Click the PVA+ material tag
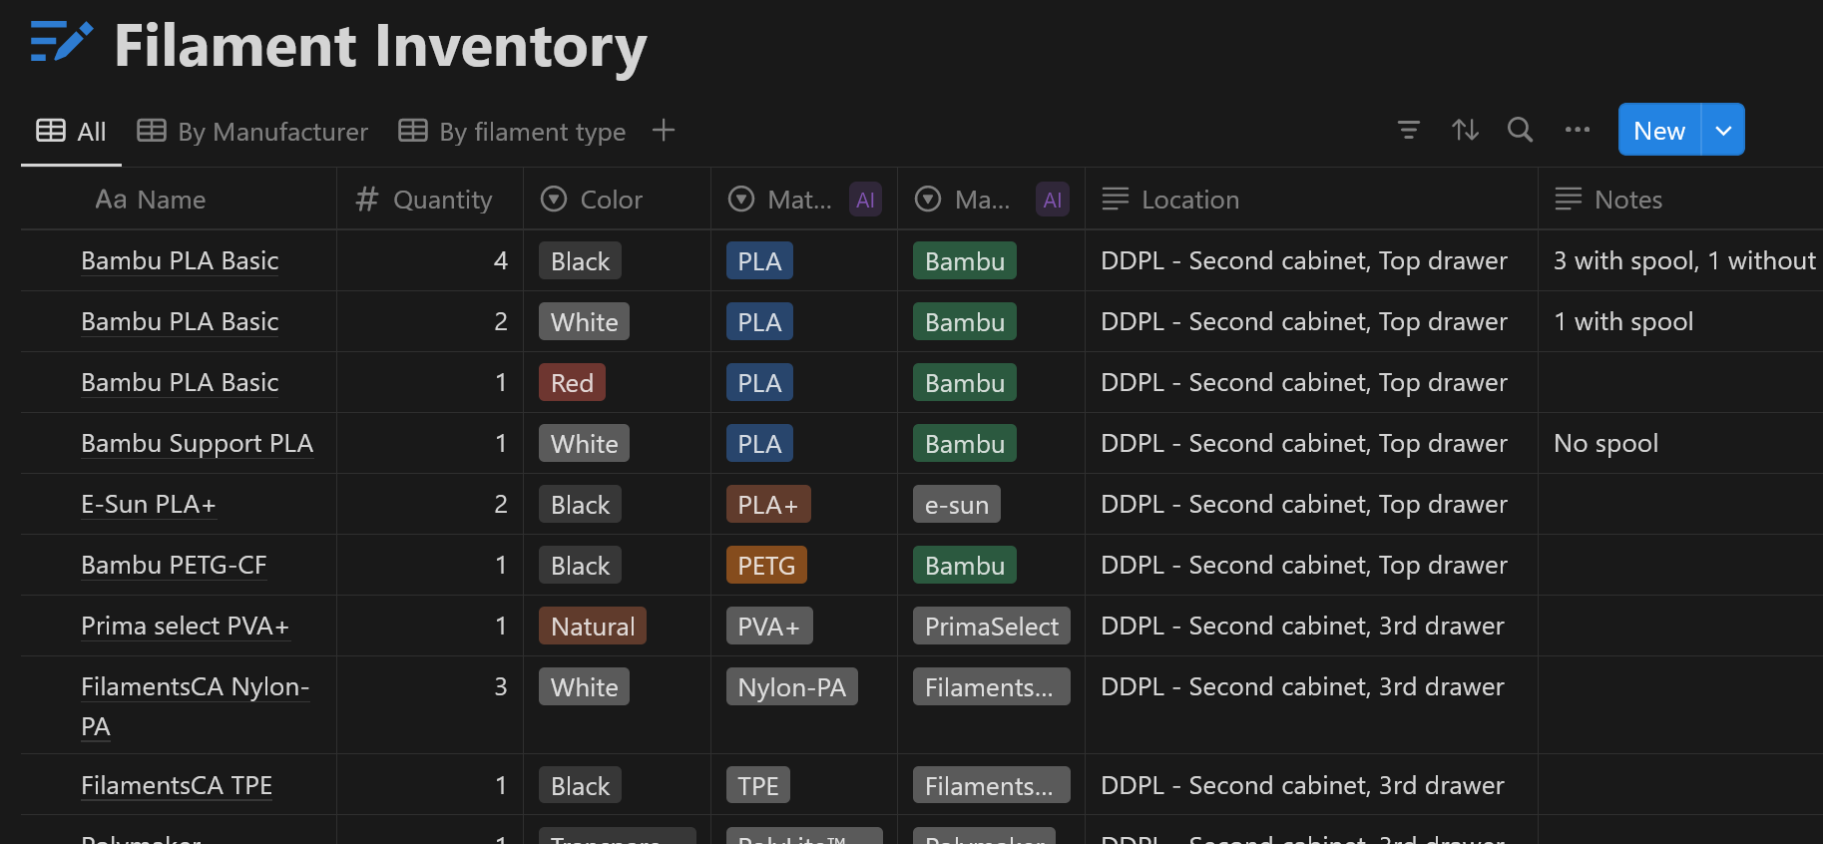The image size is (1823, 844). click(x=769, y=626)
